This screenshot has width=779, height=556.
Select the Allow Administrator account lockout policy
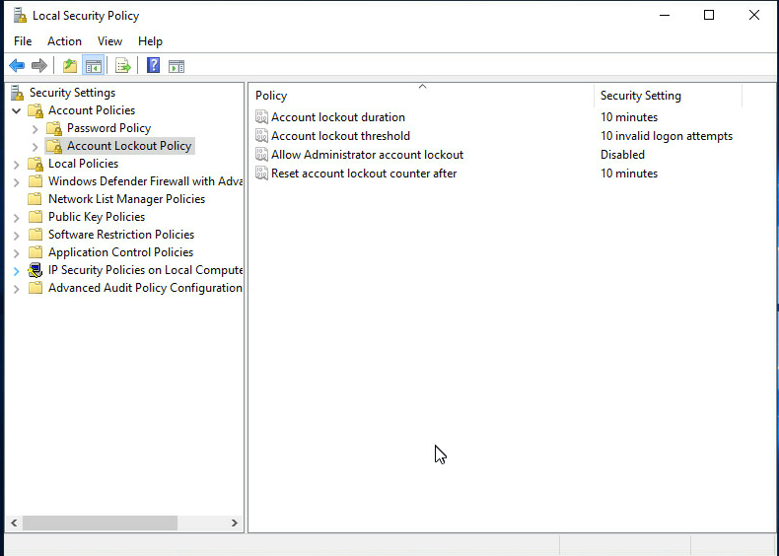tap(367, 155)
